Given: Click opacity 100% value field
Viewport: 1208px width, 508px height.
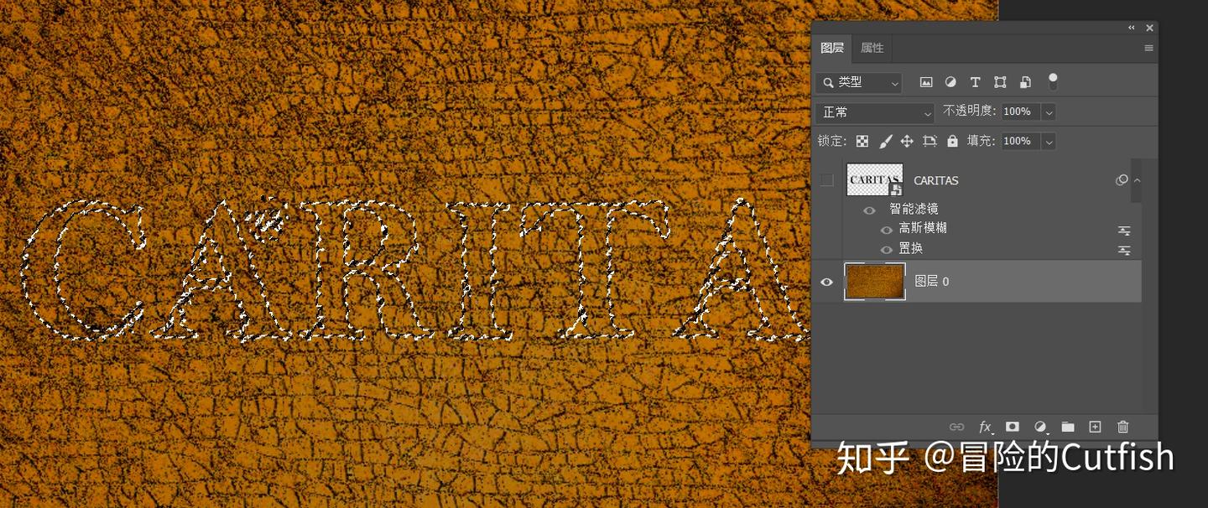Looking at the screenshot, I should click(1021, 112).
